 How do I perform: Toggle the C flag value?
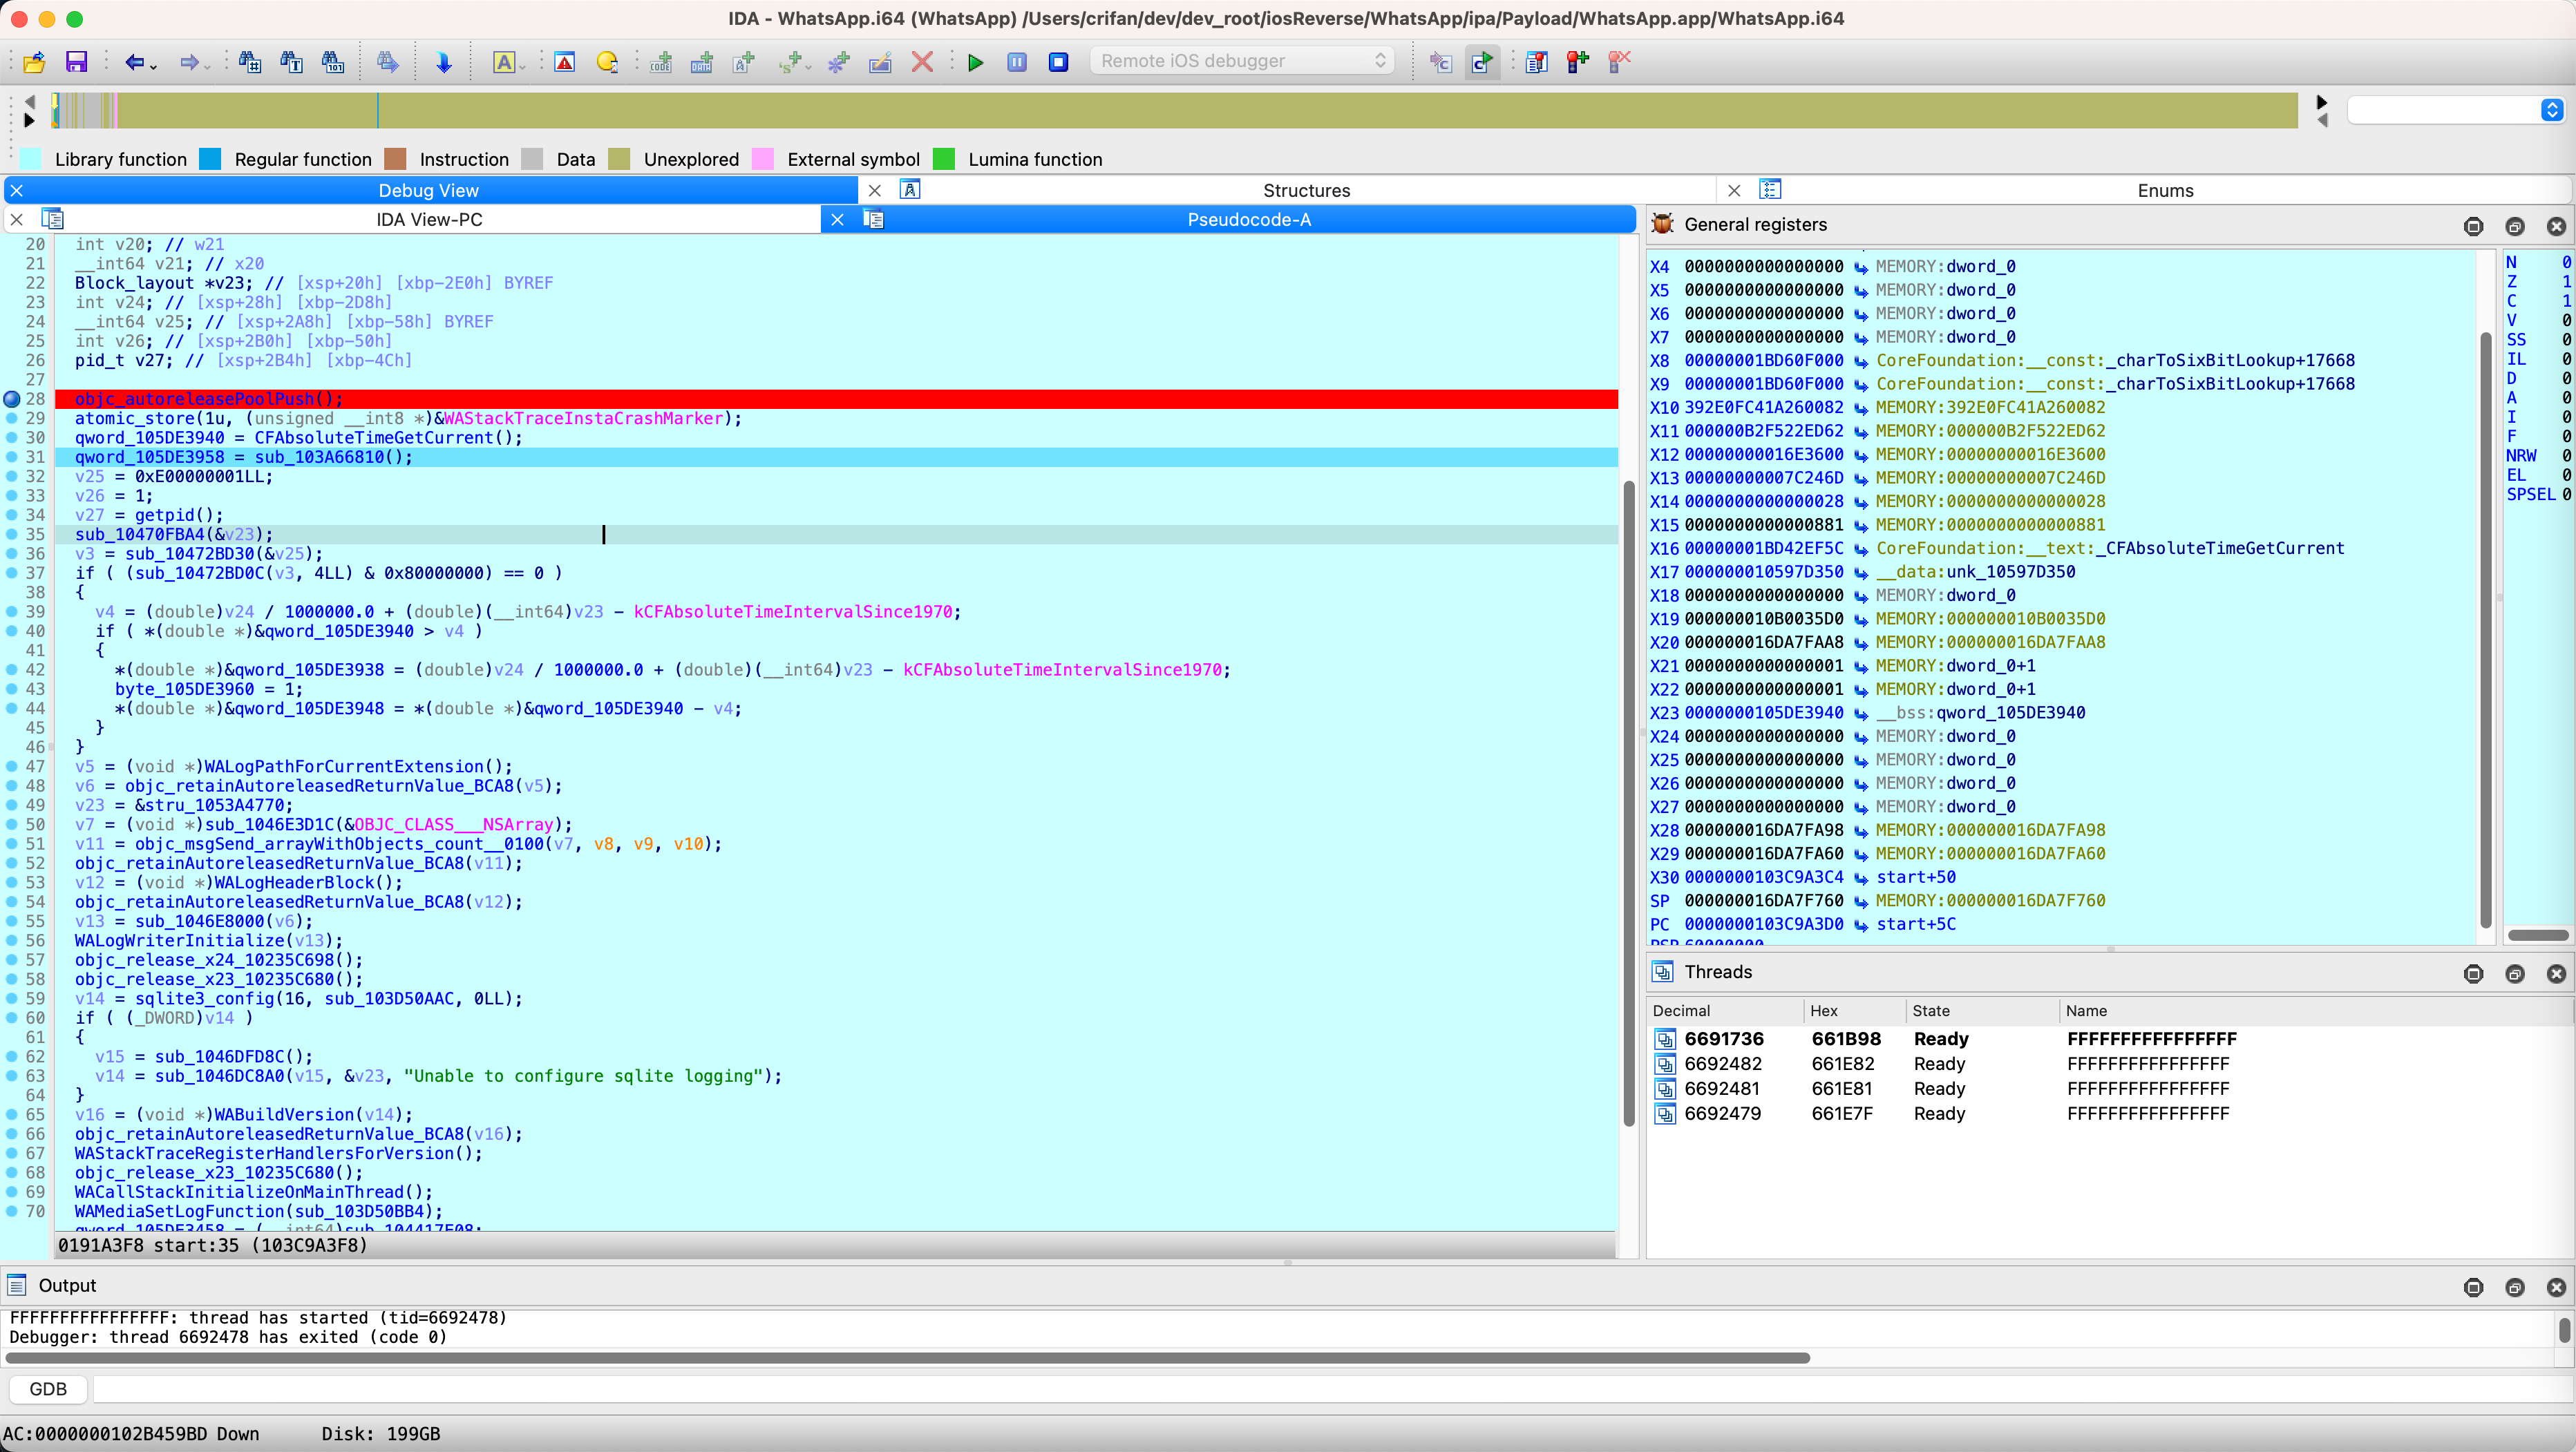click(2565, 300)
